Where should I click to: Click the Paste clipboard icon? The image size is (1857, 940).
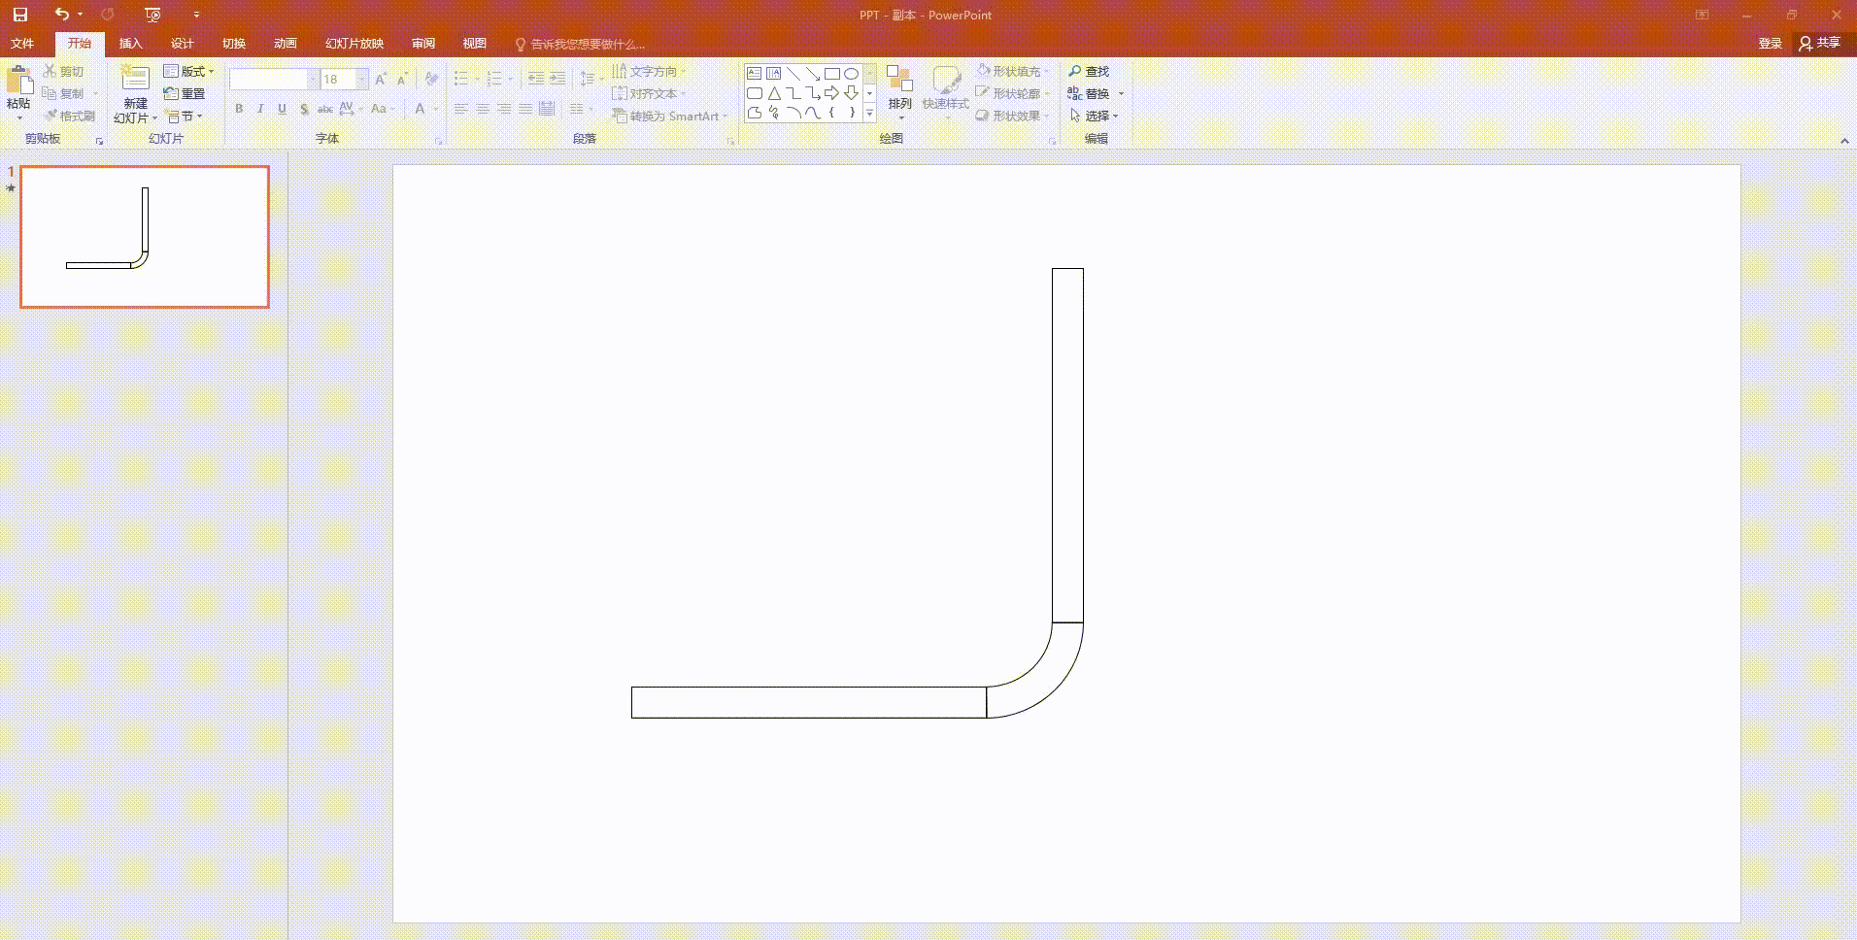(x=19, y=81)
